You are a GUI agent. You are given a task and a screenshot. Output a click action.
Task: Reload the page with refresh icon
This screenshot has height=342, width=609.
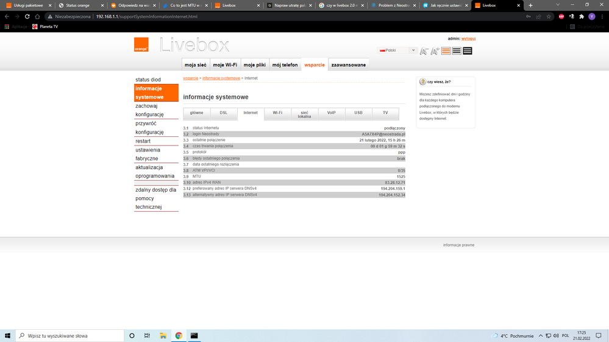27,16
